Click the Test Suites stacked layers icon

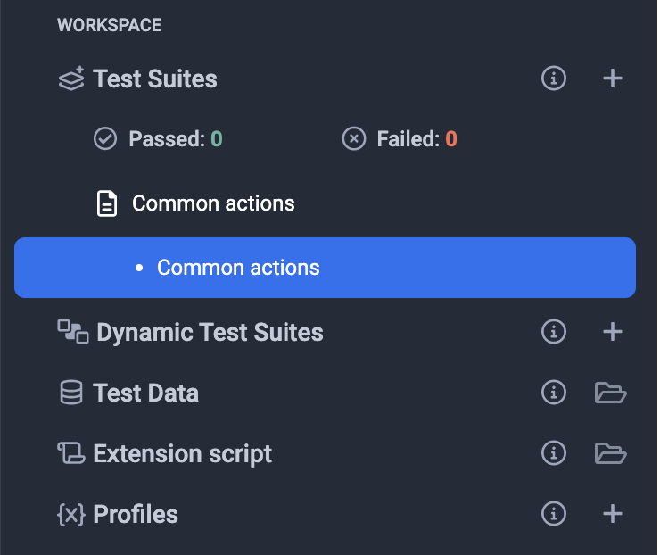71,79
